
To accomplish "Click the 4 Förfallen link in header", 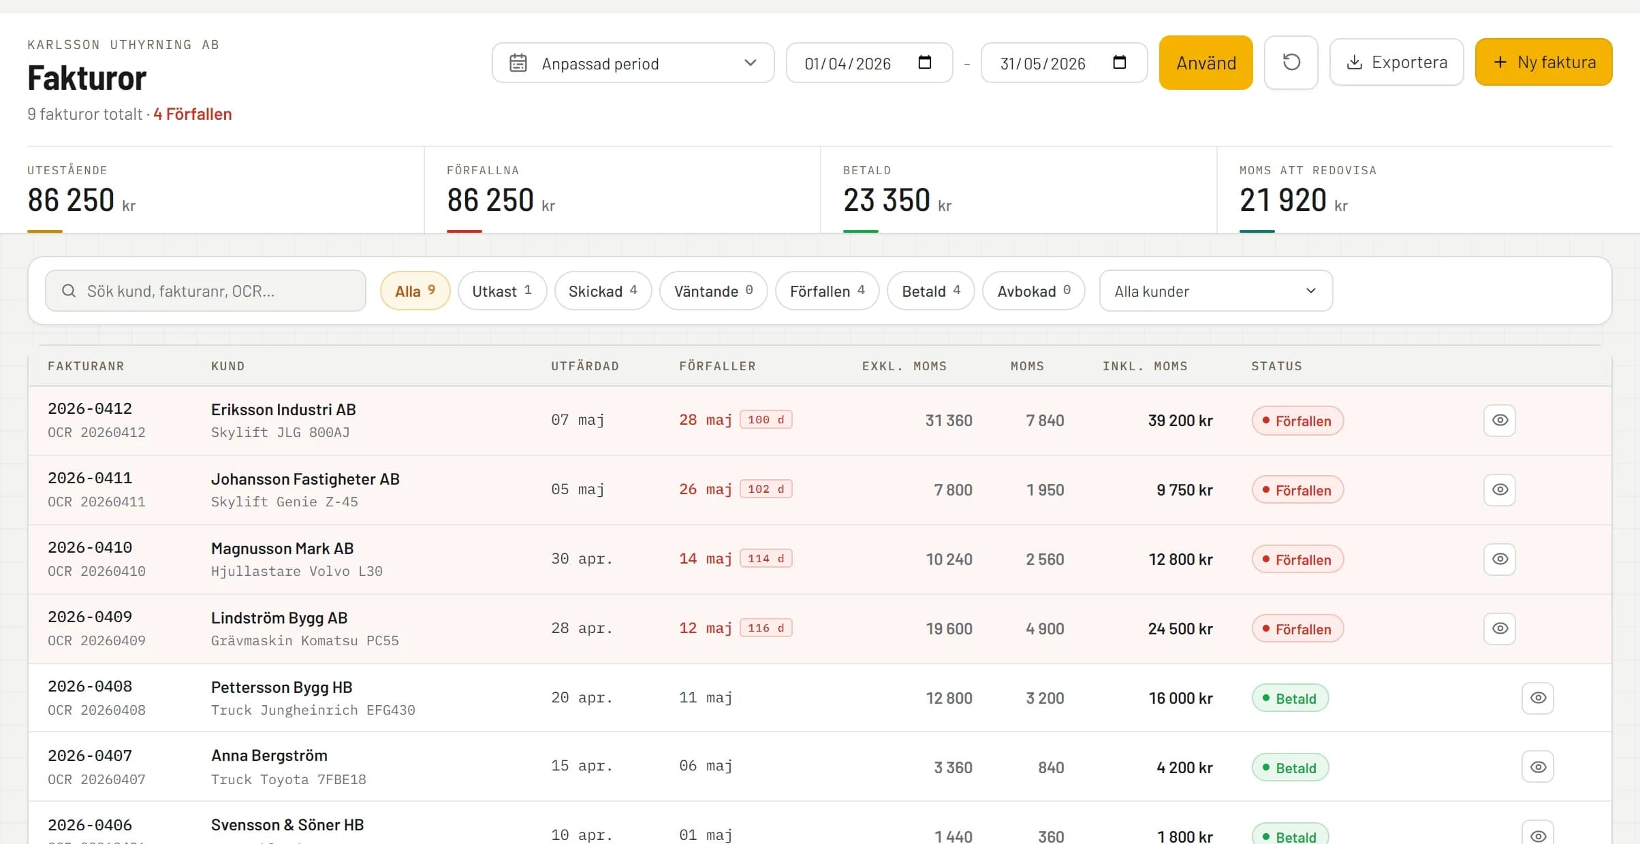I will pos(193,114).
